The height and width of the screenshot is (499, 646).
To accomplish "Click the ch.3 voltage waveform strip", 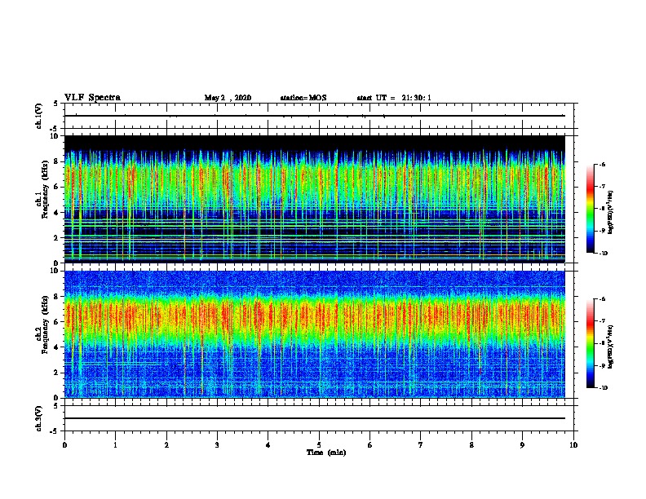I will tap(319, 418).
